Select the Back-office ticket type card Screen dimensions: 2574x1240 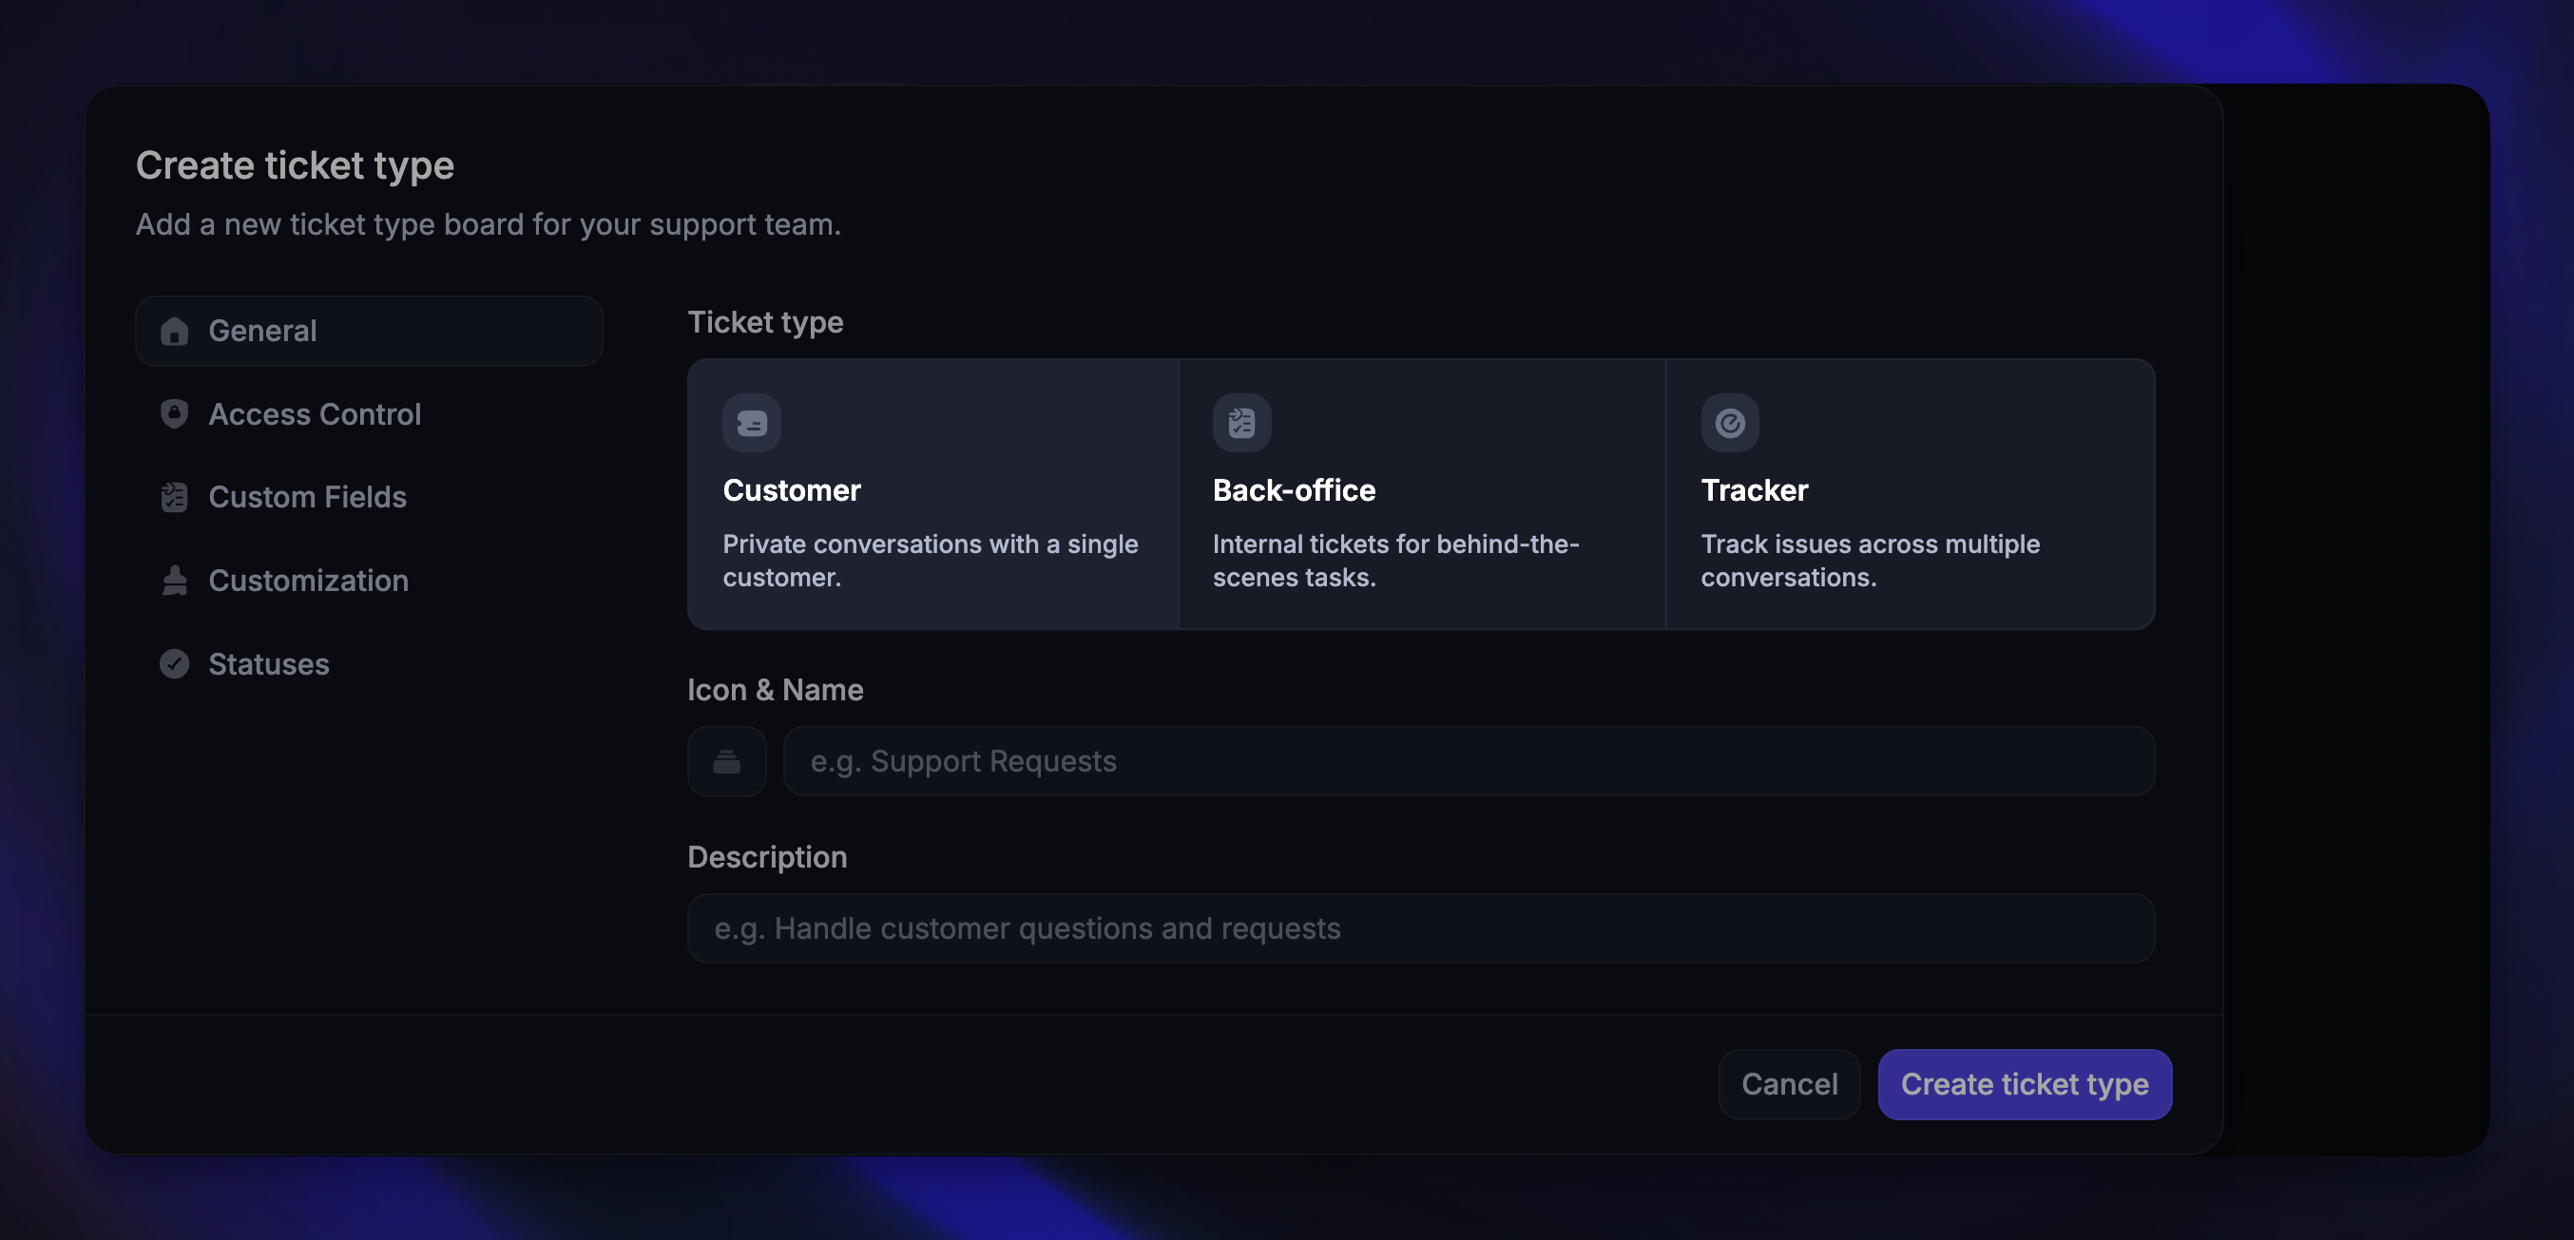click(x=1422, y=497)
